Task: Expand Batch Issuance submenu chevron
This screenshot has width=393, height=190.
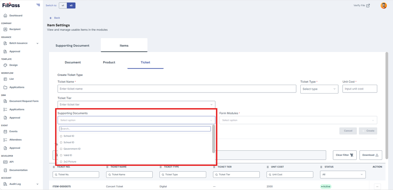Action: (37, 43)
